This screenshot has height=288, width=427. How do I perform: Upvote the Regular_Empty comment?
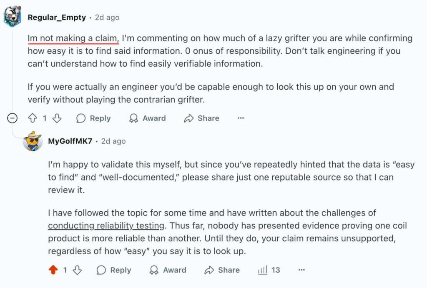point(33,118)
